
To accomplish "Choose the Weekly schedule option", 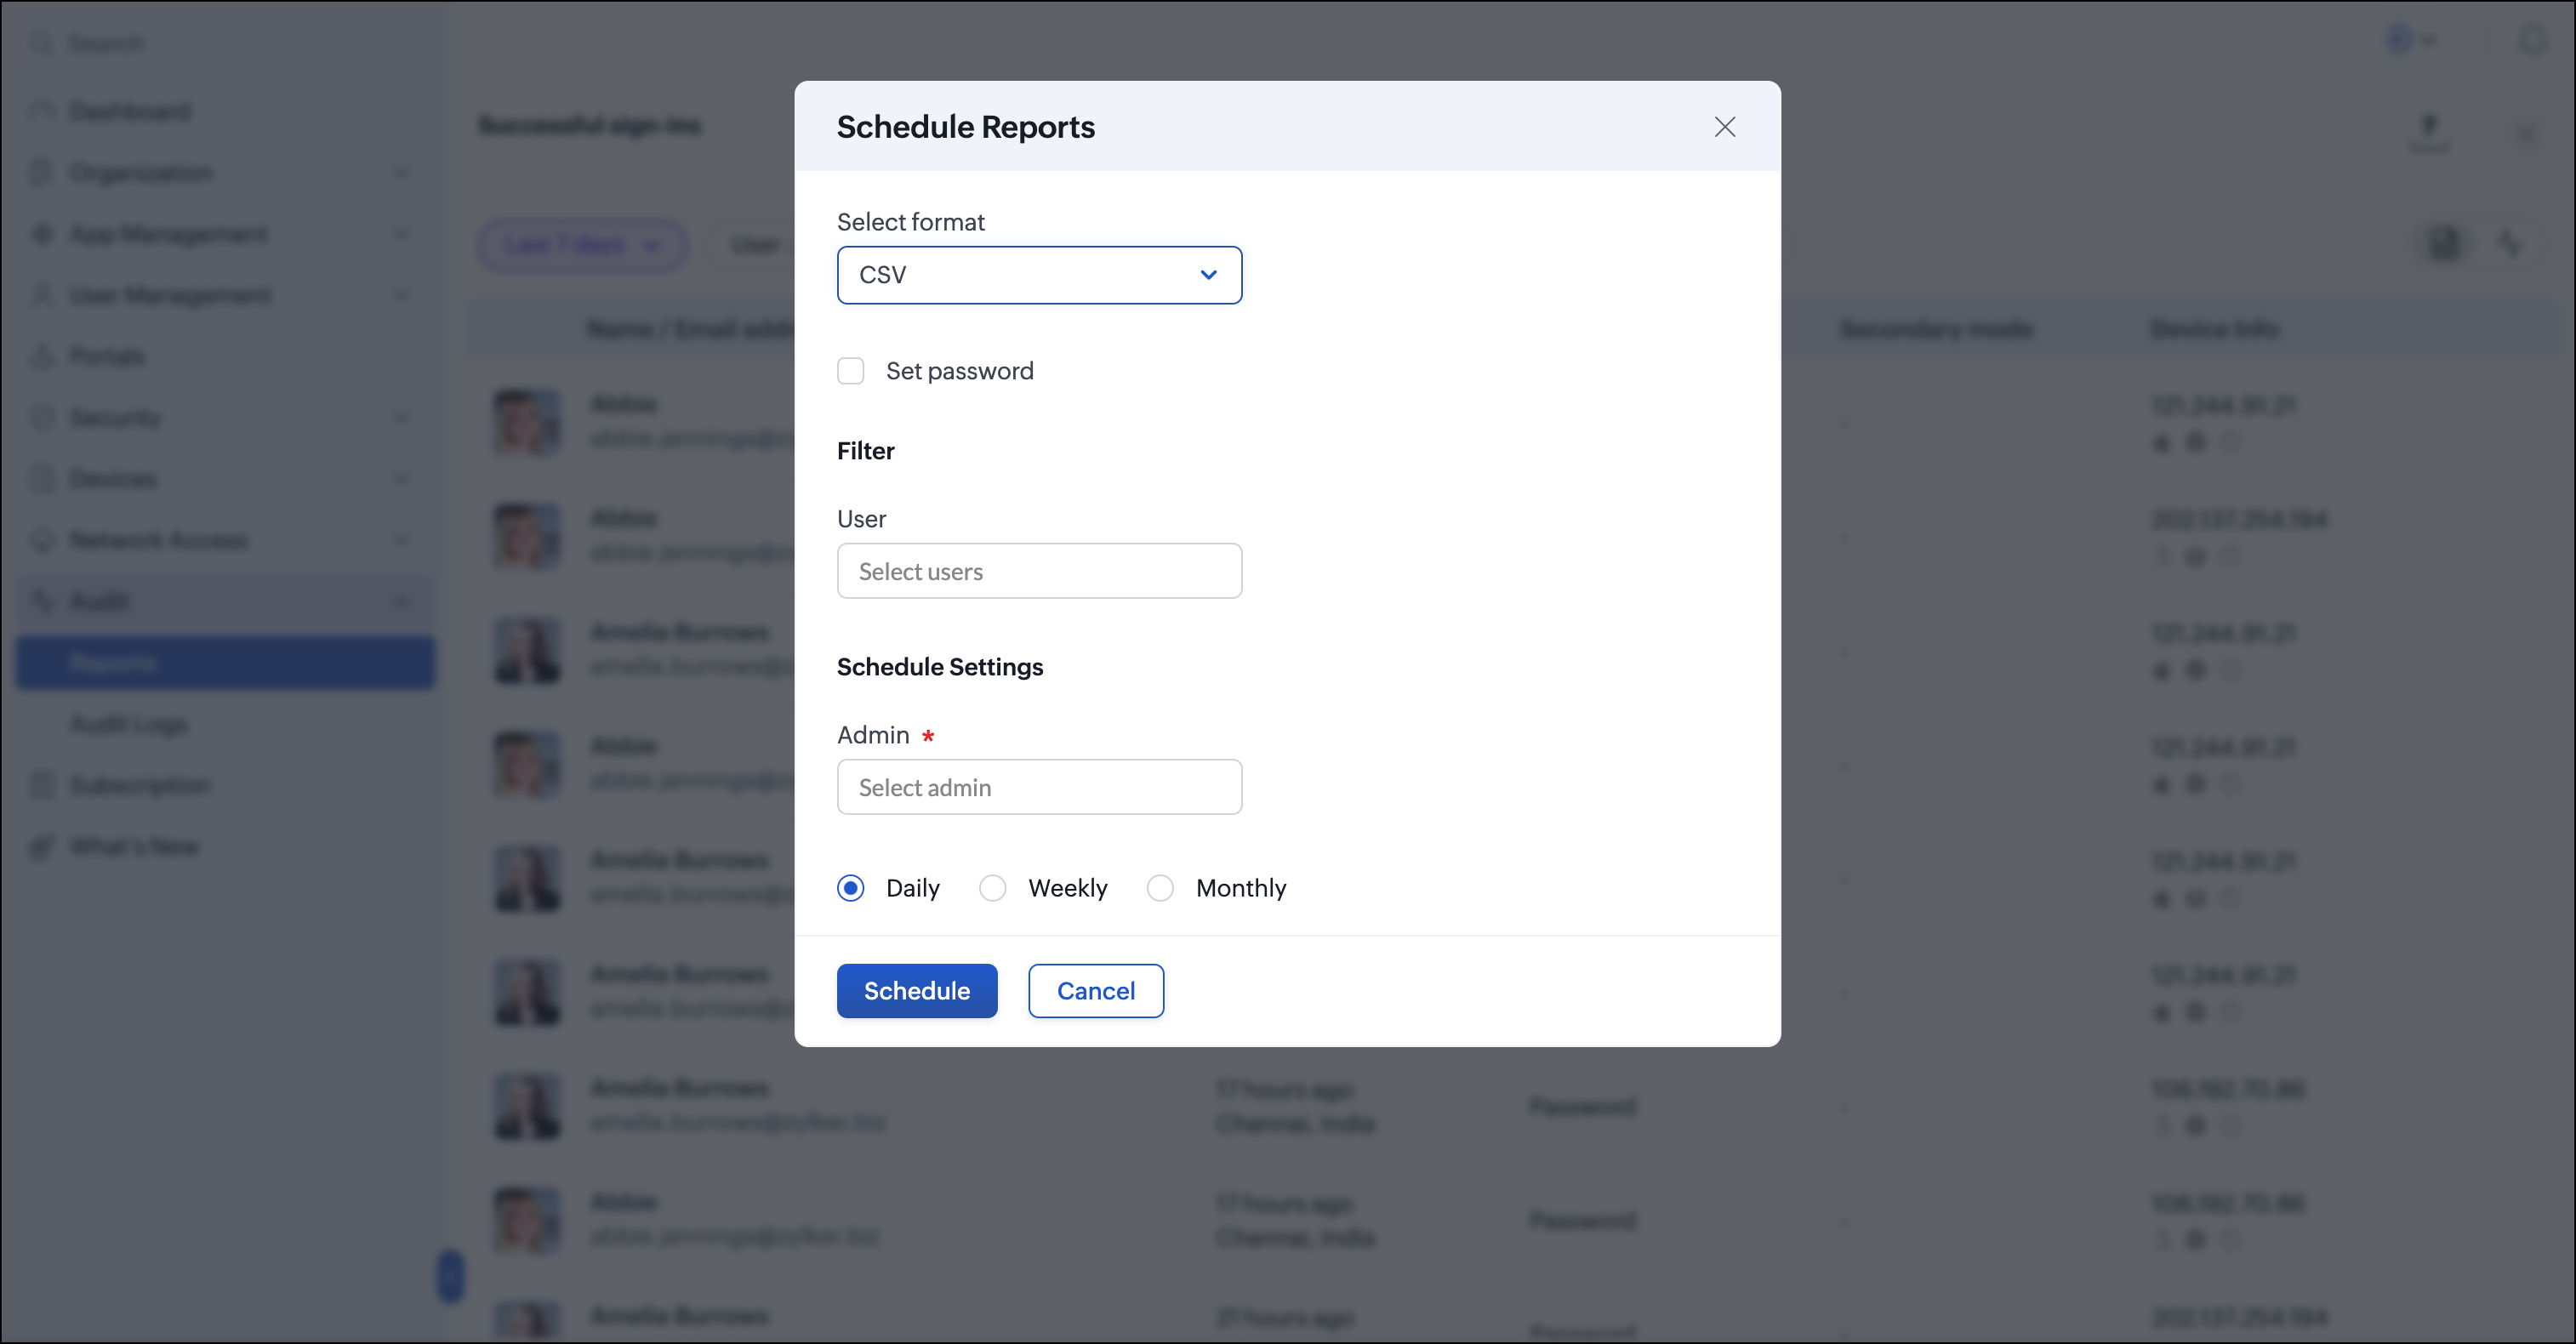I will (x=992, y=888).
